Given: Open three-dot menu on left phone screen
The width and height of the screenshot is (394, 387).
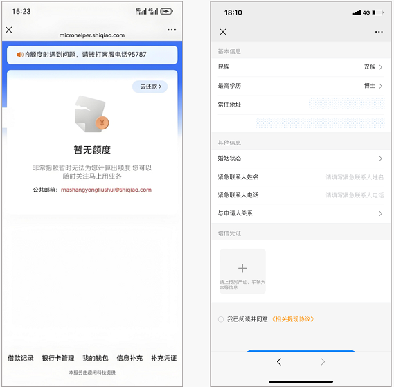Looking at the screenshot, I should click(x=172, y=30).
